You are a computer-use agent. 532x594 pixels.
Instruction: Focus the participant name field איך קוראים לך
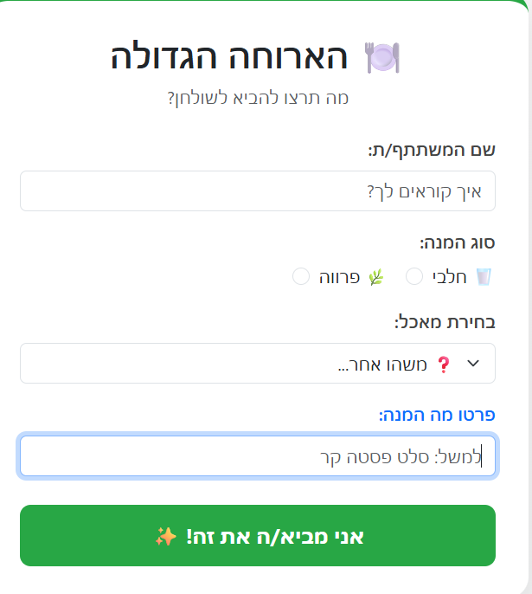click(258, 190)
